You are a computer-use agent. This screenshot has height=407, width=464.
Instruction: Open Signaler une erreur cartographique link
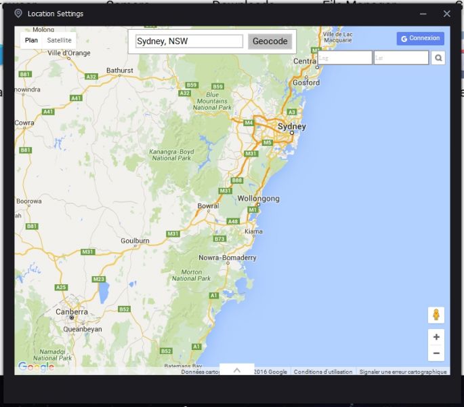tap(403, 372)
